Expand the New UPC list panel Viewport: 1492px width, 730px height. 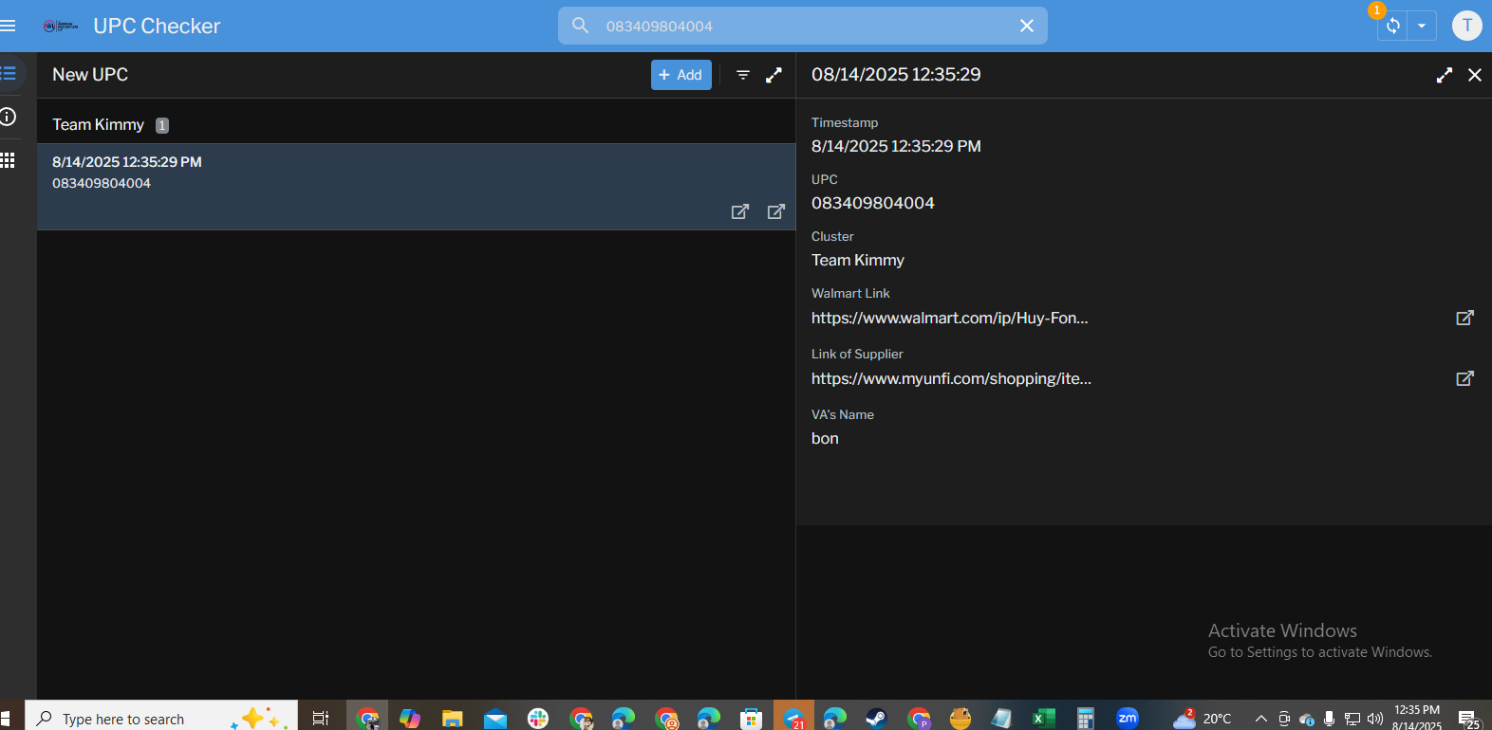point(774,75)
